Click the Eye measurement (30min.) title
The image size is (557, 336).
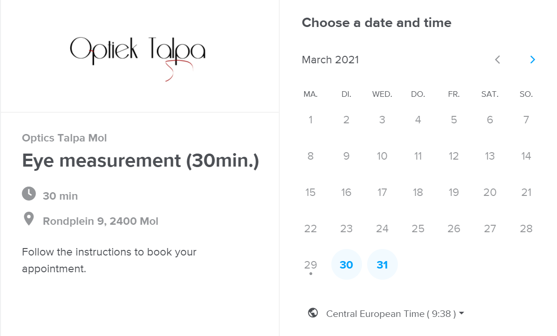pyautogui.click(x=141, y=161)
